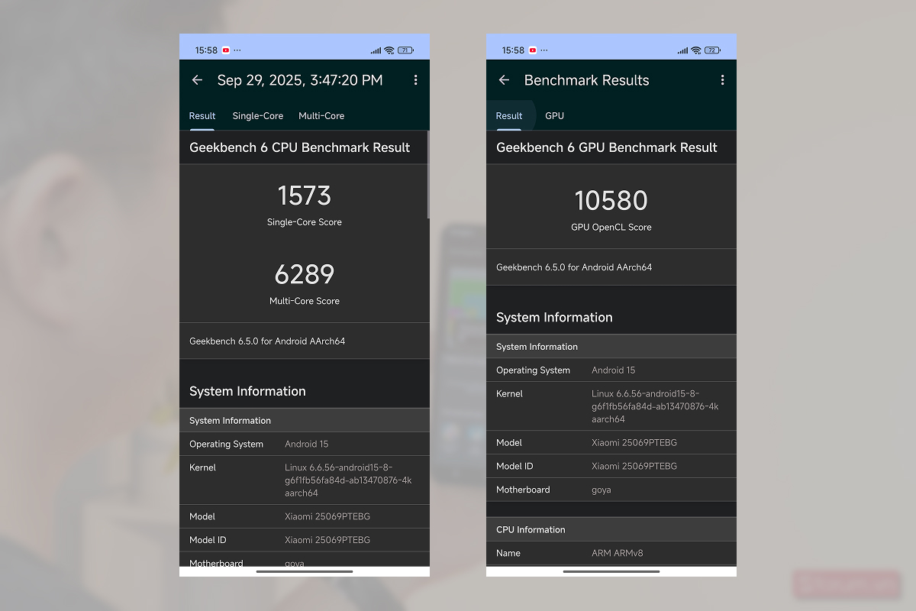Image resolution: width=916 pixels, height=611 pixels.
Task: Tap Motherboard goya row in GPU screen
Action: pyautogui.click(x=611, y=490)
